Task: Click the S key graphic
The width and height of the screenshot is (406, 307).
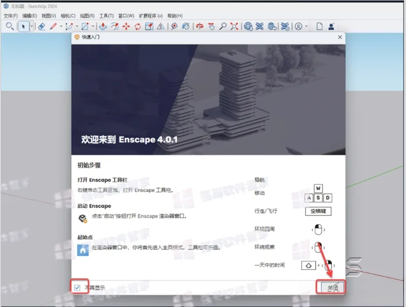Action: click(x=318, y=198)
